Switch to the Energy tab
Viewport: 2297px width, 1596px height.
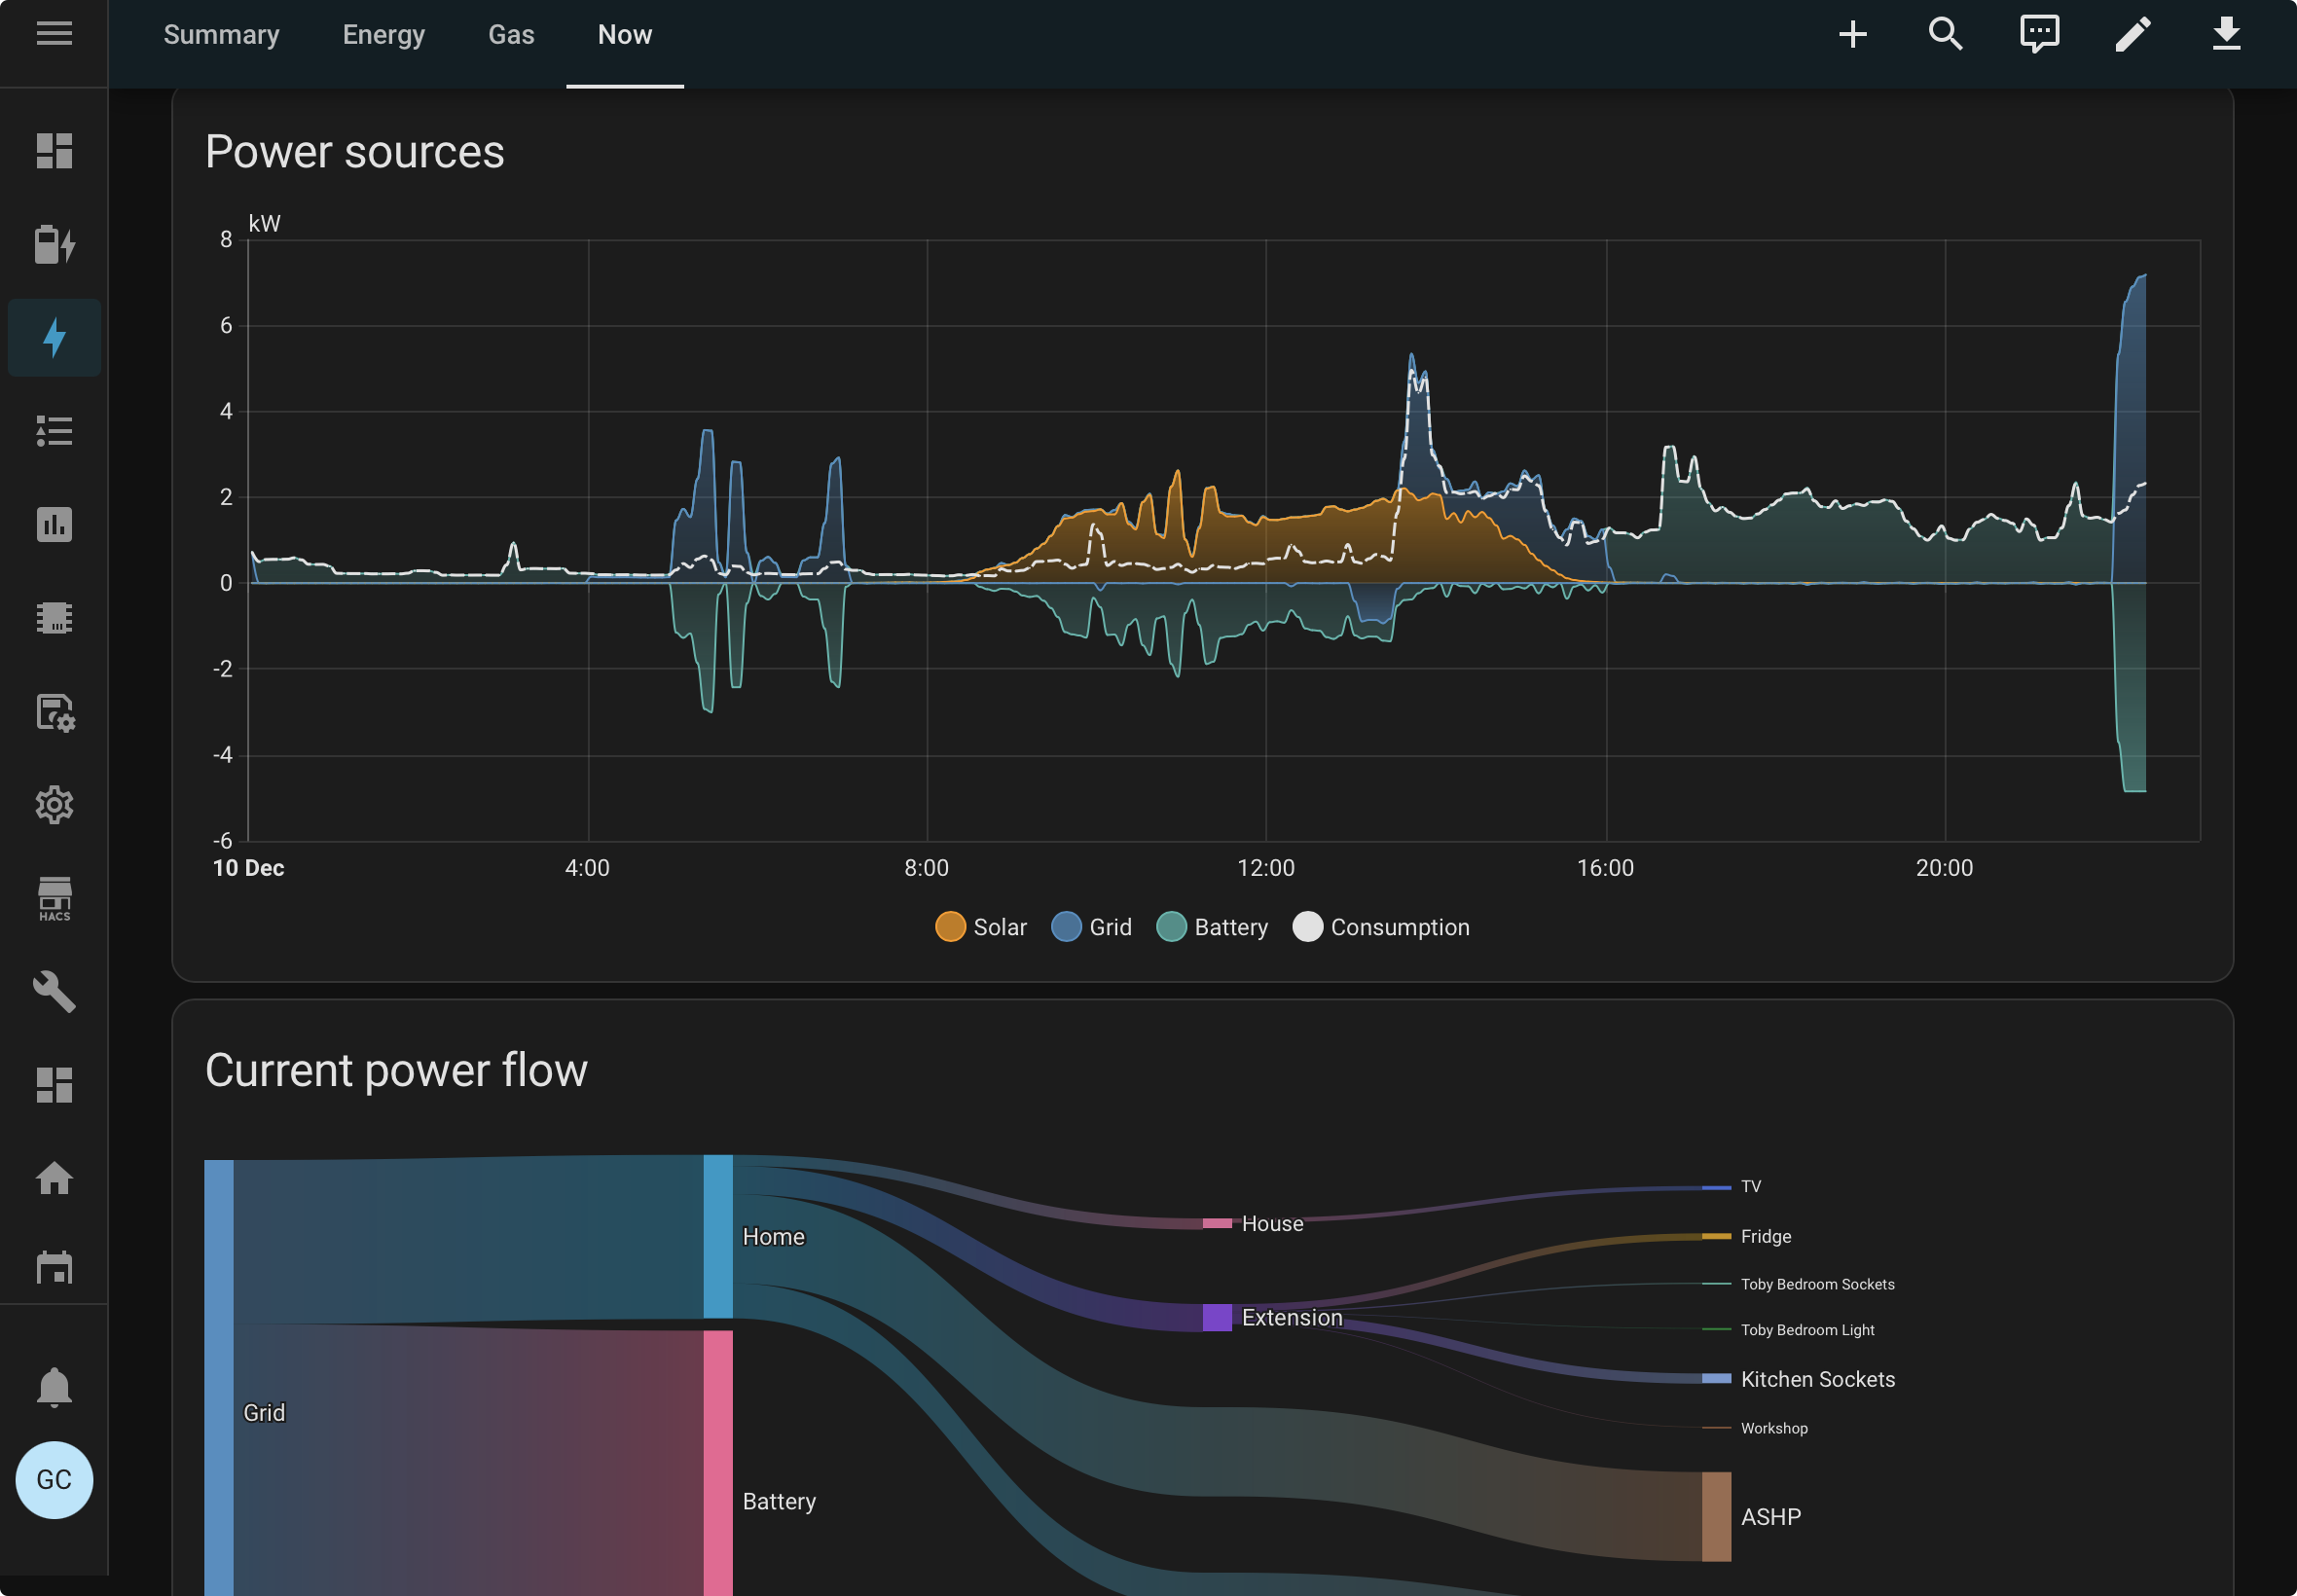tap(383, 35)
